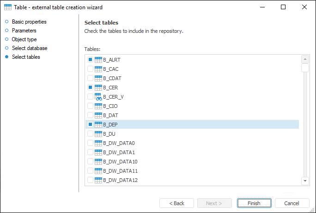The height and width of the screenshot is (213, 316).
Task: Check the B_CDAT table checkbox
Action: point(90,78)
